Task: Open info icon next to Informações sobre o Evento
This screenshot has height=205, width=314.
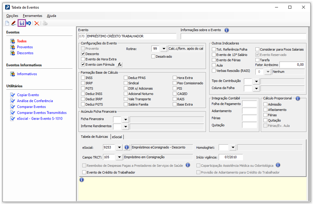Action: [x=227, y=30]
